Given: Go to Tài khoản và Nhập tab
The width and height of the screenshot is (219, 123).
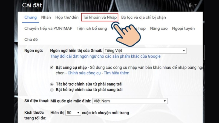Looking at the screenshot, I should [100, 17].
